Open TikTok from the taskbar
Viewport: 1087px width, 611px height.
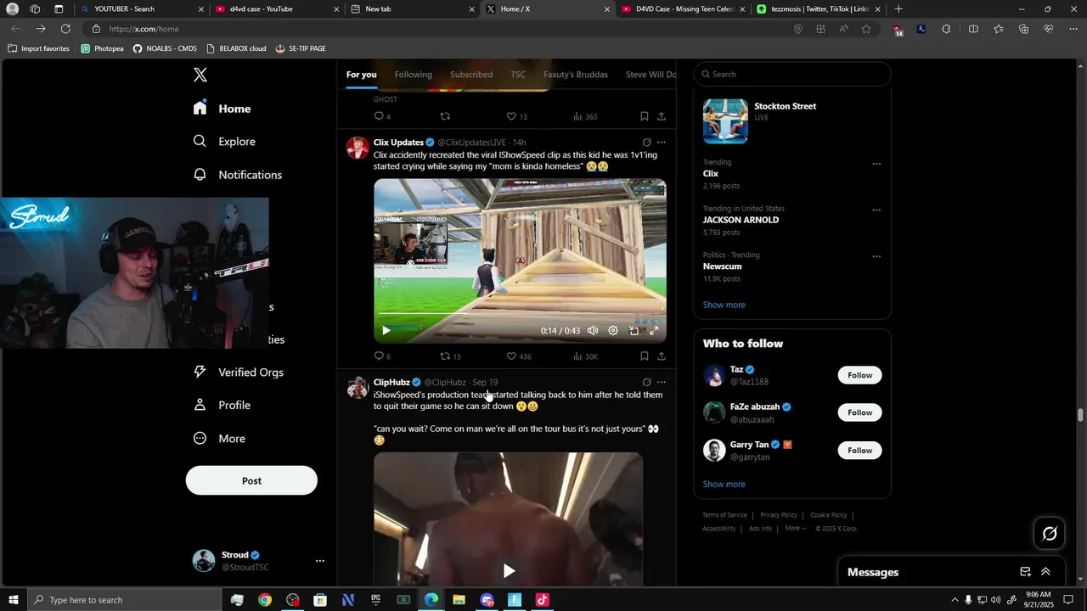542,600
